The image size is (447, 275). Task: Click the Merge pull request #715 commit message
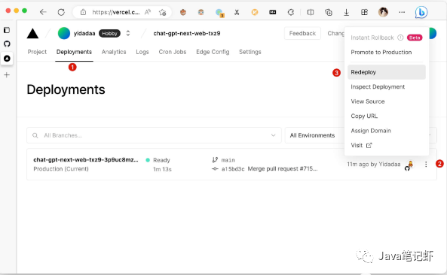point(283,169)
